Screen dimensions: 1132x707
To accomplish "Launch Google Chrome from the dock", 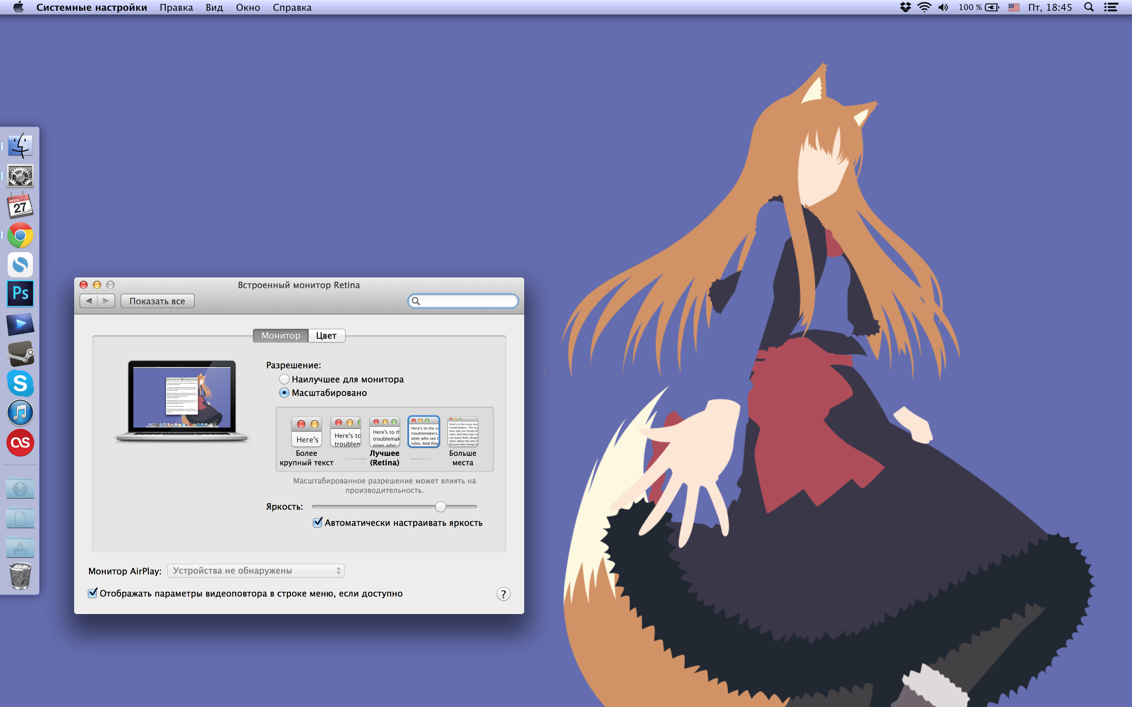I will click(20, 235).
